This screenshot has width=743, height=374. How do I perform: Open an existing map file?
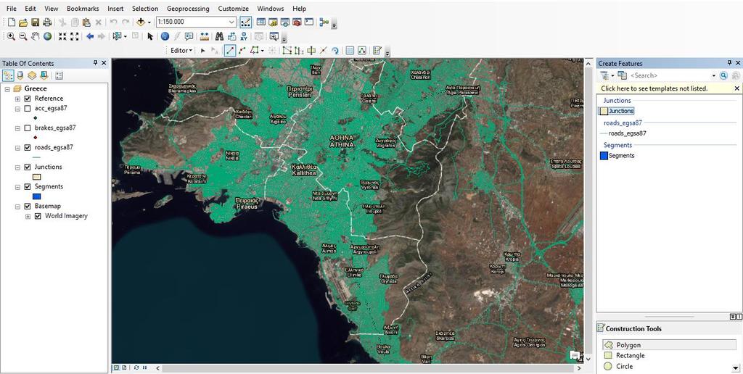tap(23, 22)
